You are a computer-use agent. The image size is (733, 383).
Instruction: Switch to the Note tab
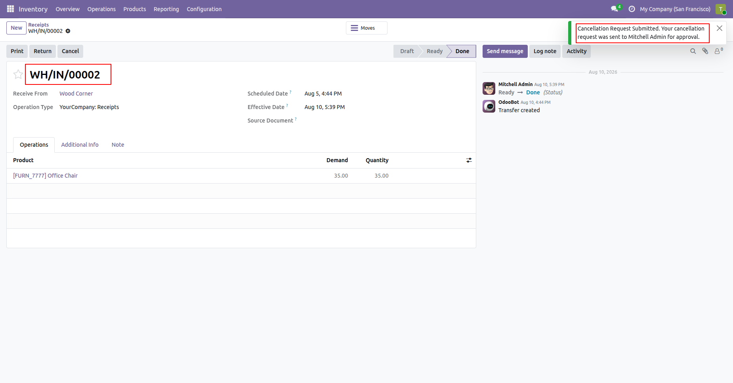[x=118, y=145]
